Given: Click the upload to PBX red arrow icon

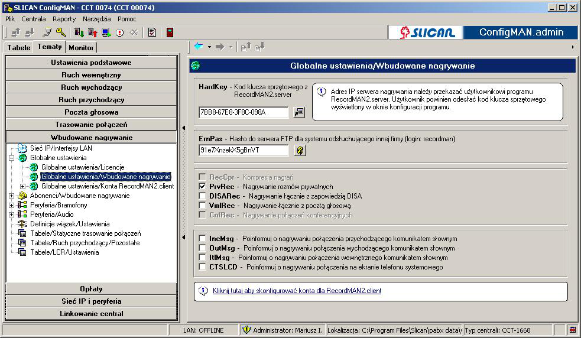Looking at the screenshot, I should 93,32.
